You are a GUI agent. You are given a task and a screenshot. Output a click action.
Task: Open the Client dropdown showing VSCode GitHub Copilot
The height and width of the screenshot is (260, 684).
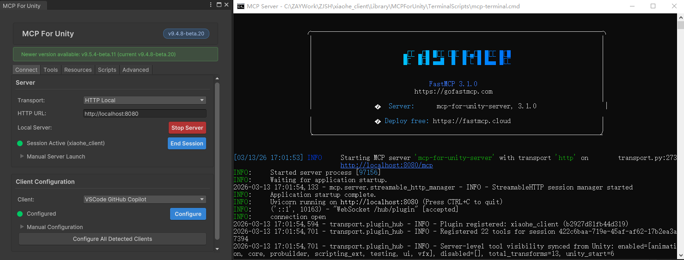coord(145,200)
